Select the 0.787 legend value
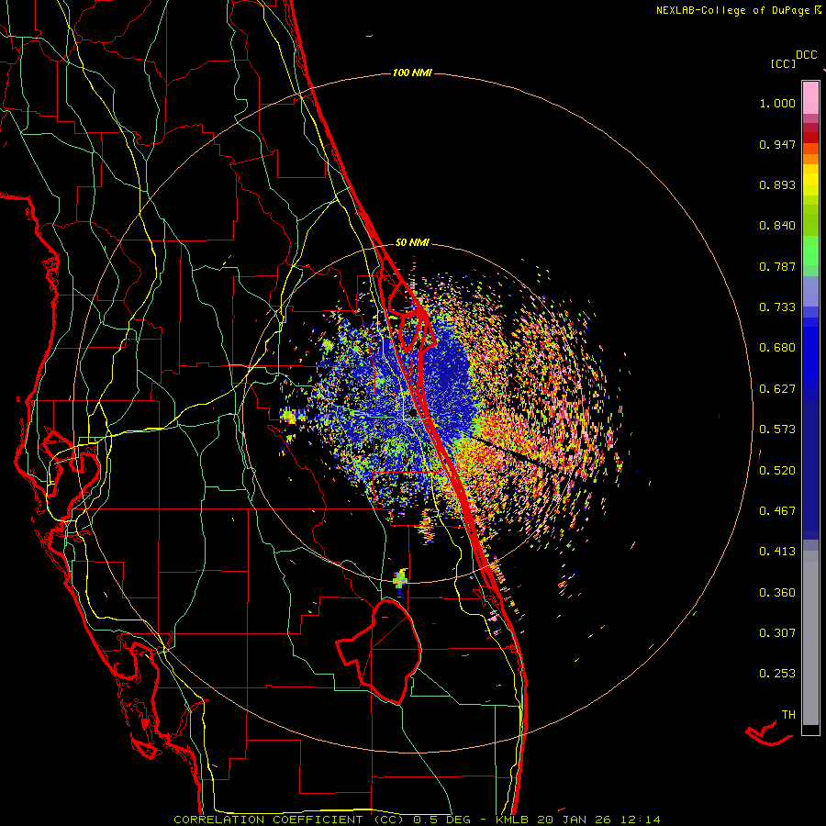 [x=777, y=266]
